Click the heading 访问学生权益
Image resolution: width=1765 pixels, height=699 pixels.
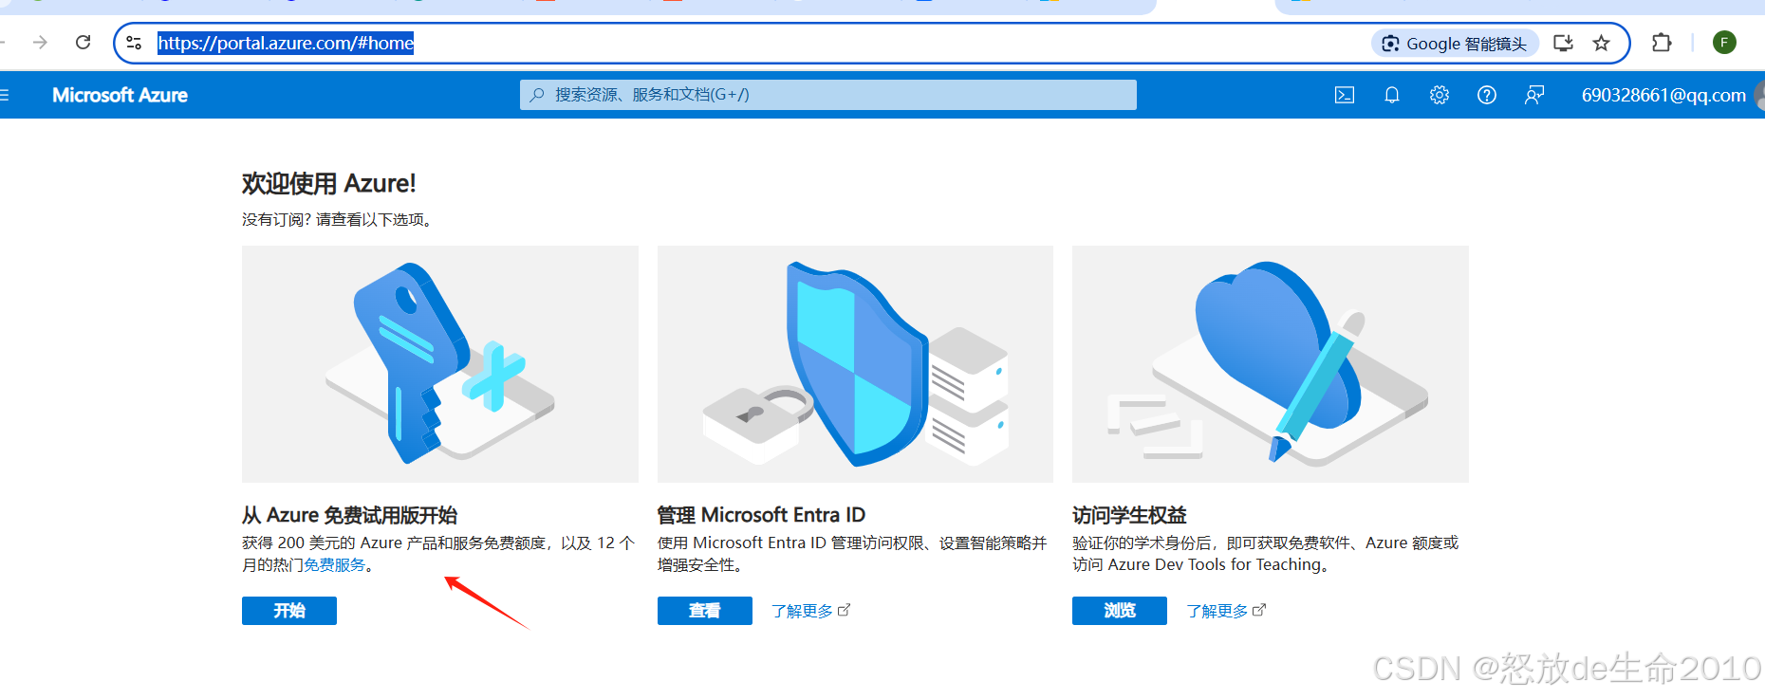tap(1129, 515)
